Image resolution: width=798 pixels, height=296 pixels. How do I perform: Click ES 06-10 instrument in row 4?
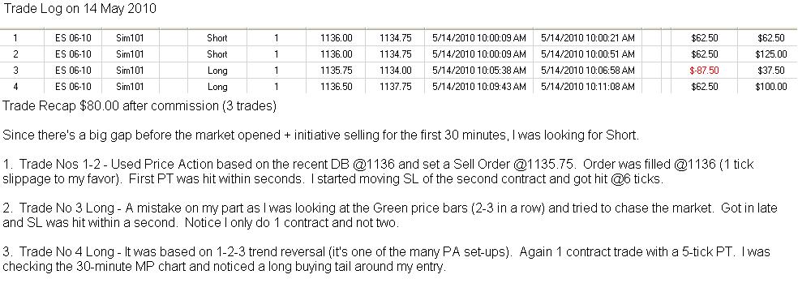point(73,87)
